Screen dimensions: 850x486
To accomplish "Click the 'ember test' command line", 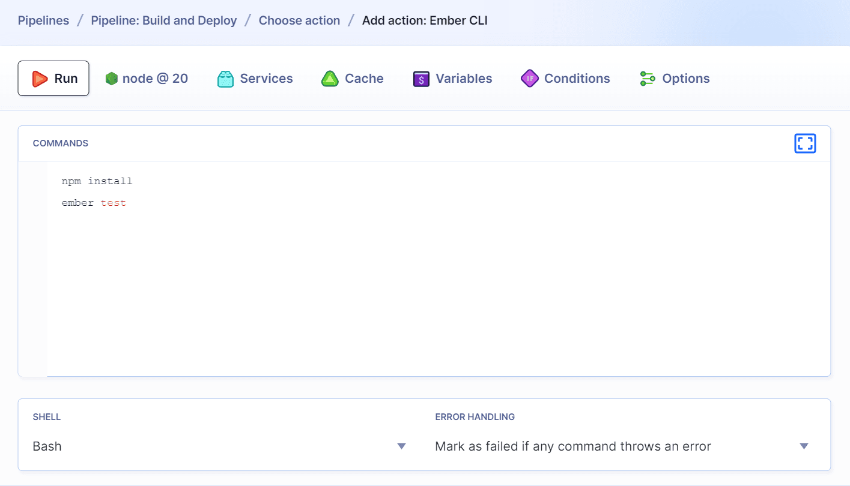I will point(94,203).
